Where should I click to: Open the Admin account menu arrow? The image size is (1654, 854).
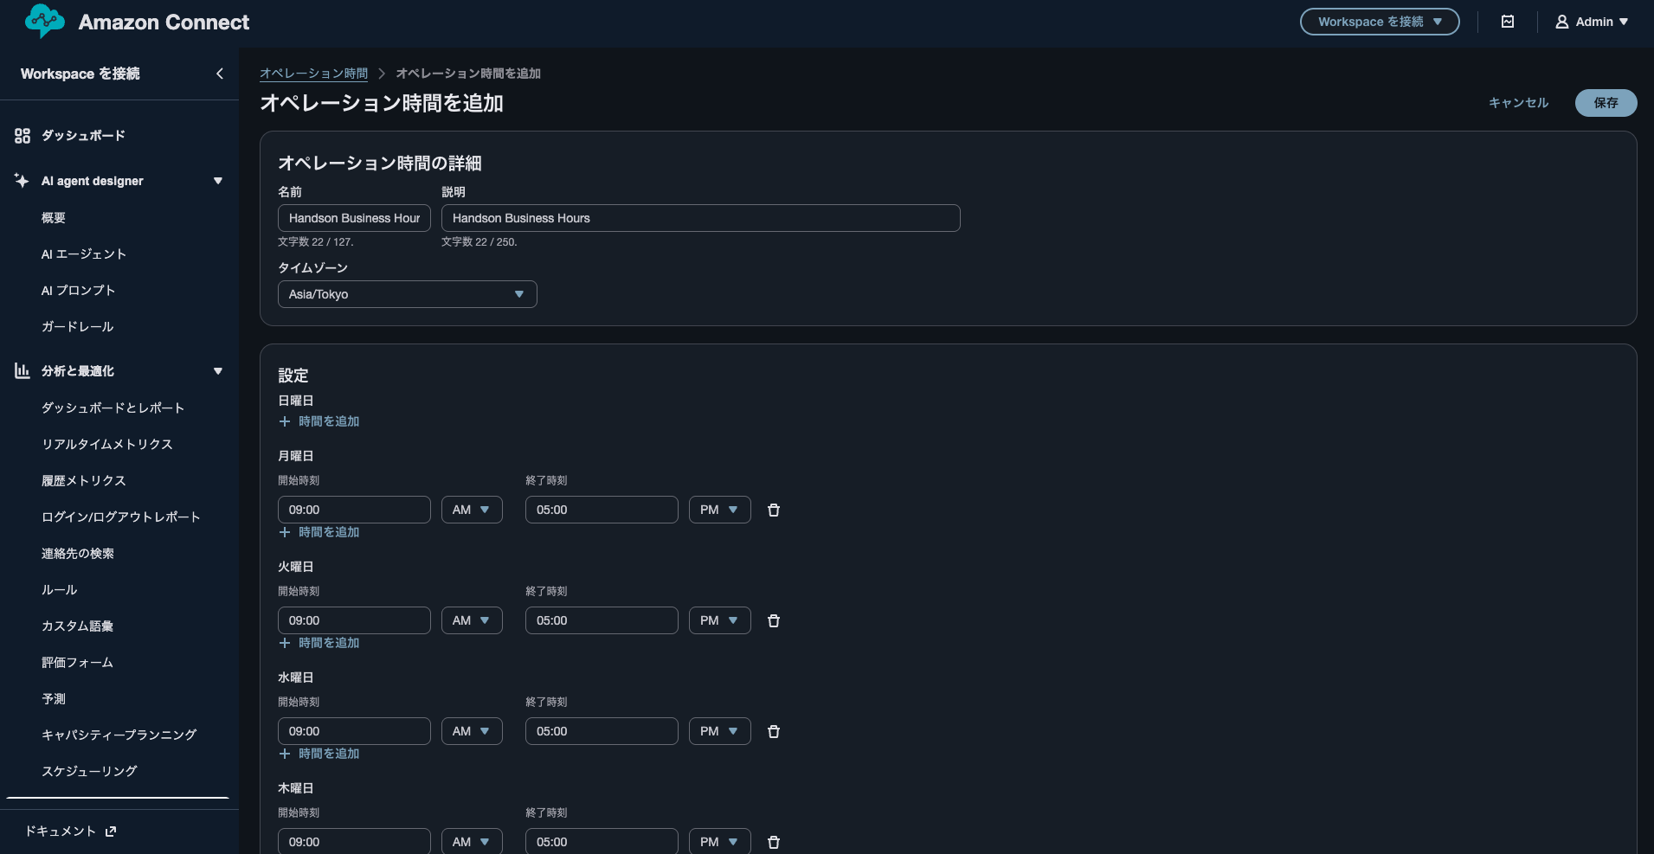click(1624, 22)
